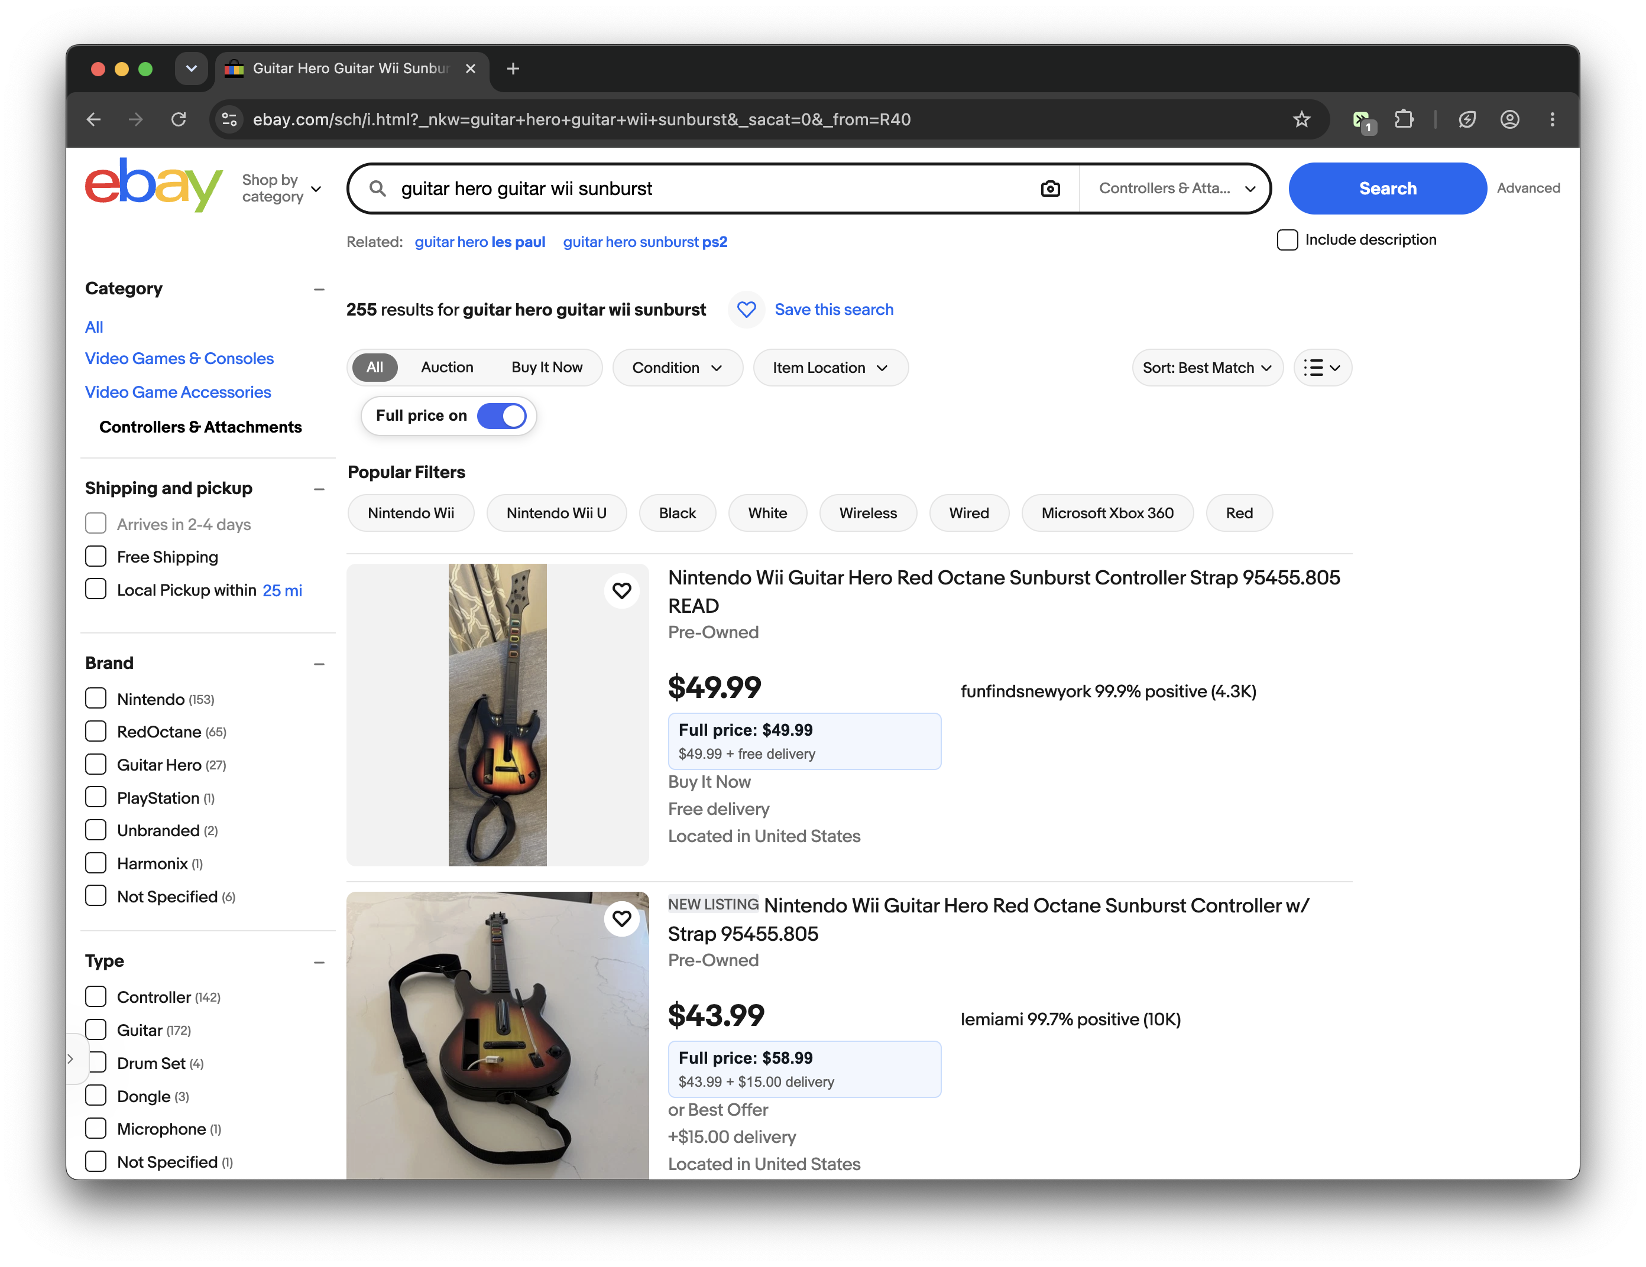Collapse the Brand section
This screenshot has width=1646, height=1267.
coord(319,664)
